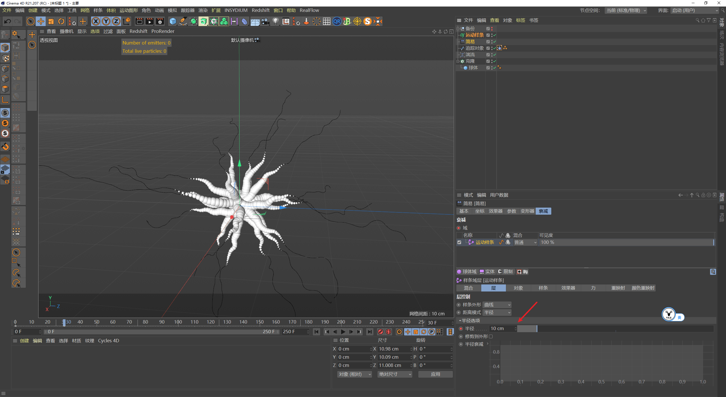Click the 应用 button in the coordinates panel
This screenshot has height=397, width=726.
(435, 374)
